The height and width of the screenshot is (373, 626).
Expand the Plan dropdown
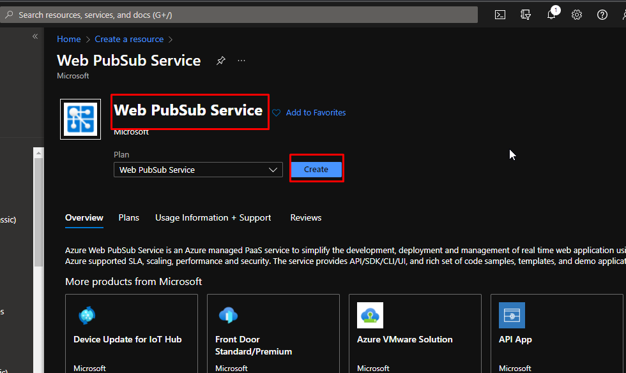pyautogui.click(x=198, y=170)
